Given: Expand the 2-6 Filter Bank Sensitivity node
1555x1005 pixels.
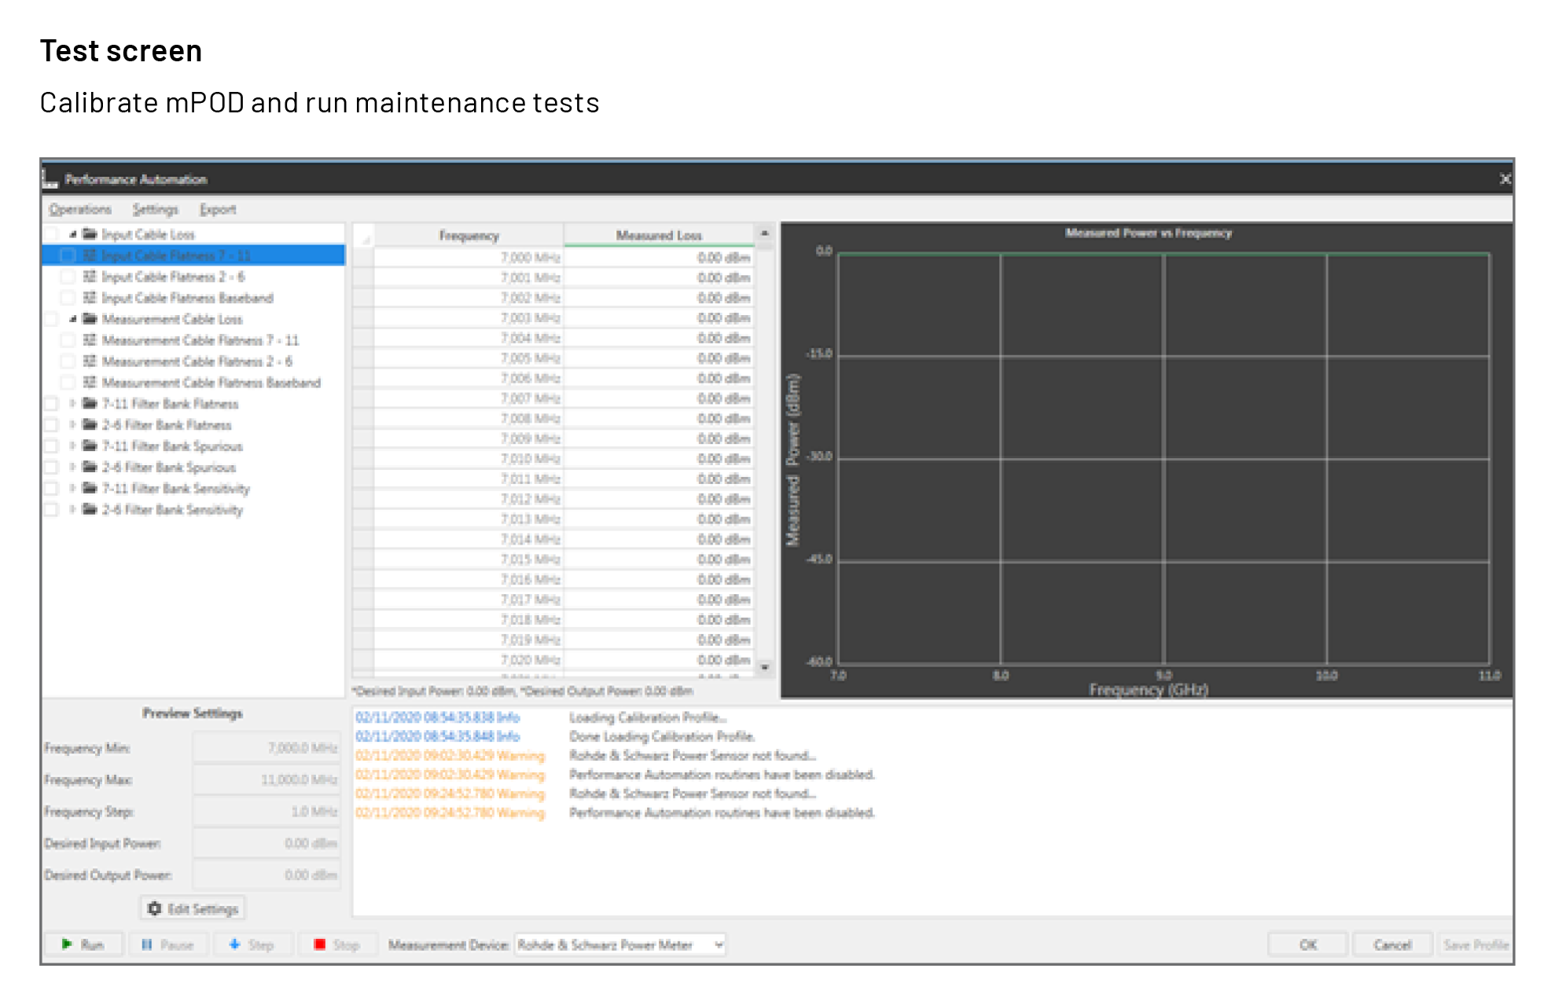Looking at the screenshot, I should tap(72, 510).
